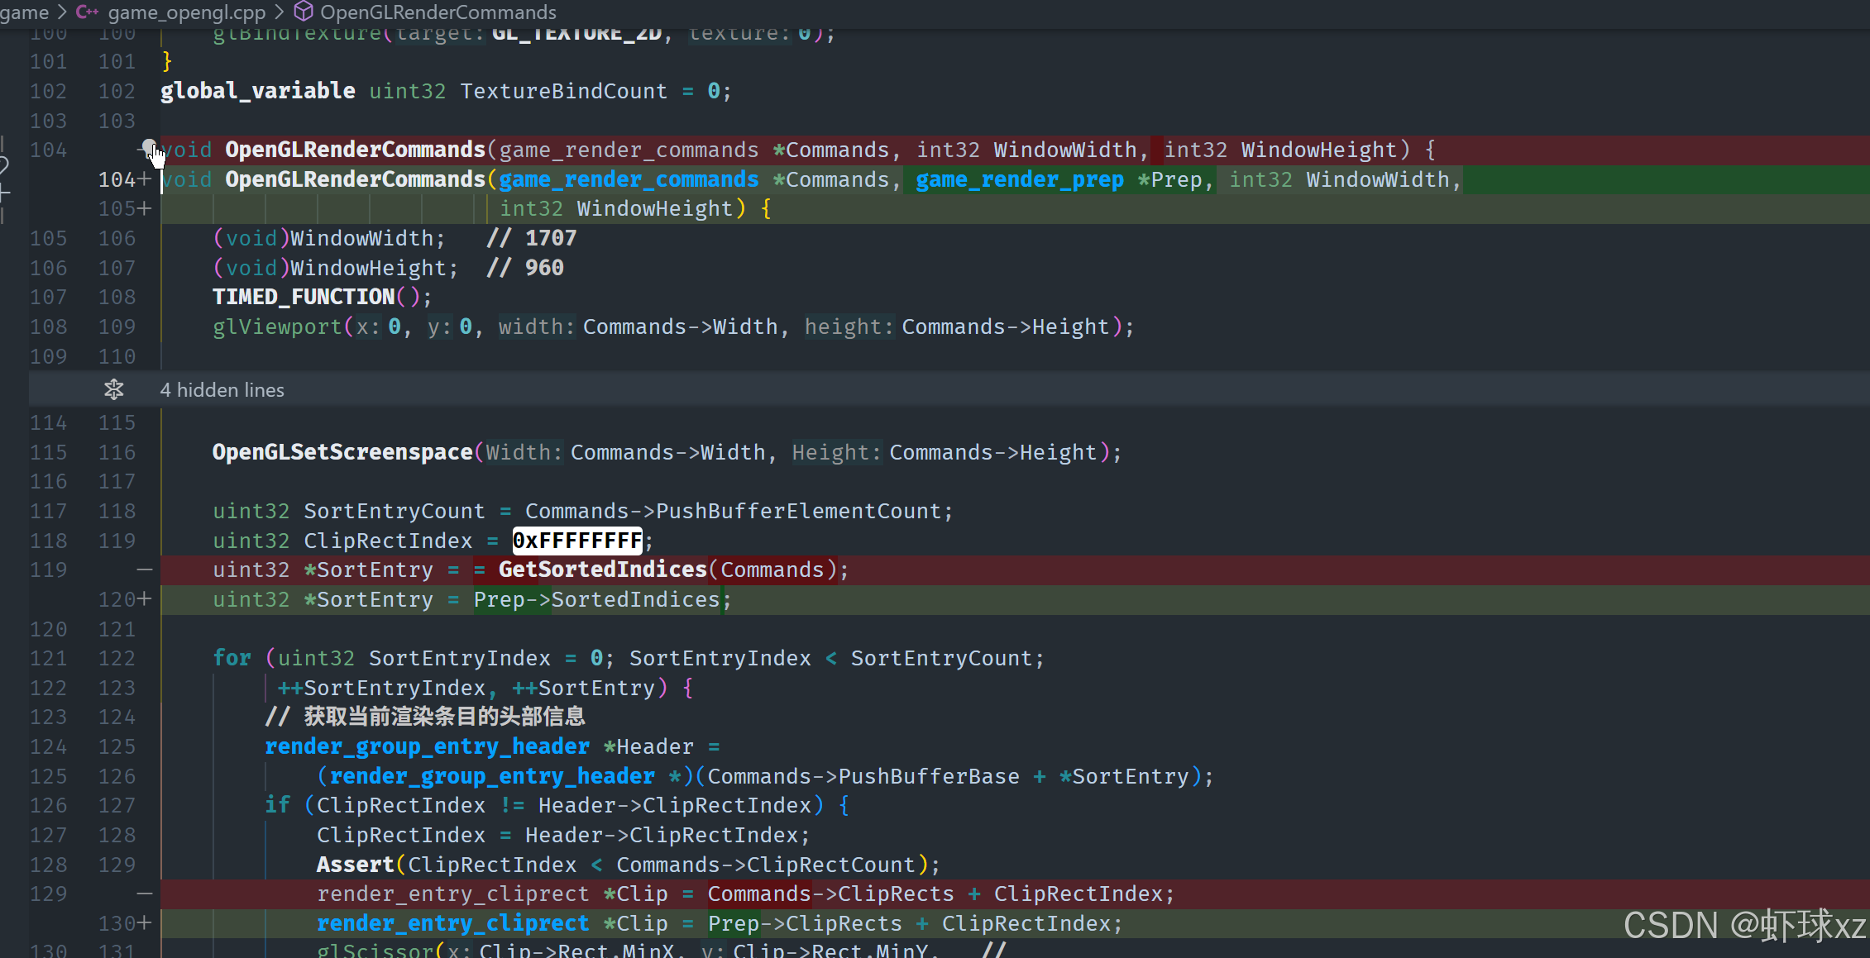
Task: Click the TIMED_FUNCTION macro call
Action: point(304,297)
